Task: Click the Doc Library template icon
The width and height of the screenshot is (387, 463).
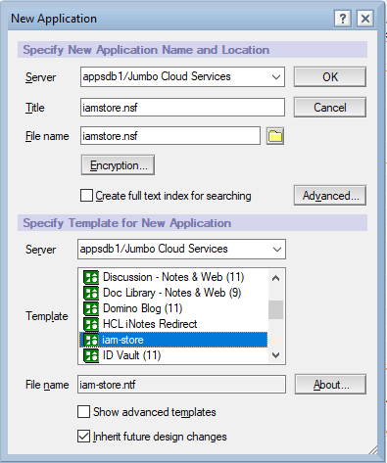Action: pos(91,293)
